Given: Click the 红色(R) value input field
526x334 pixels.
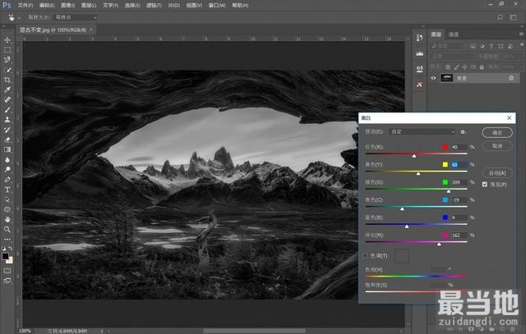Looking at the screenshot, I should pos(458,147).
